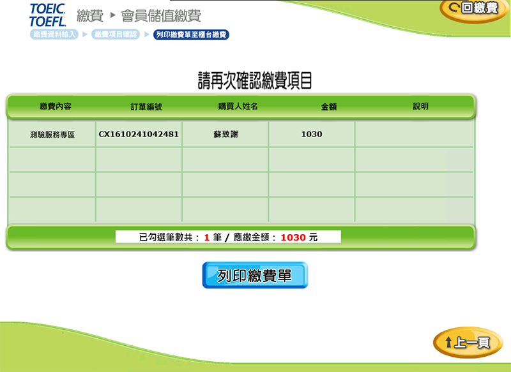Click the 訂單編號 column header
The image size is (511, 372).
[146, 107]
